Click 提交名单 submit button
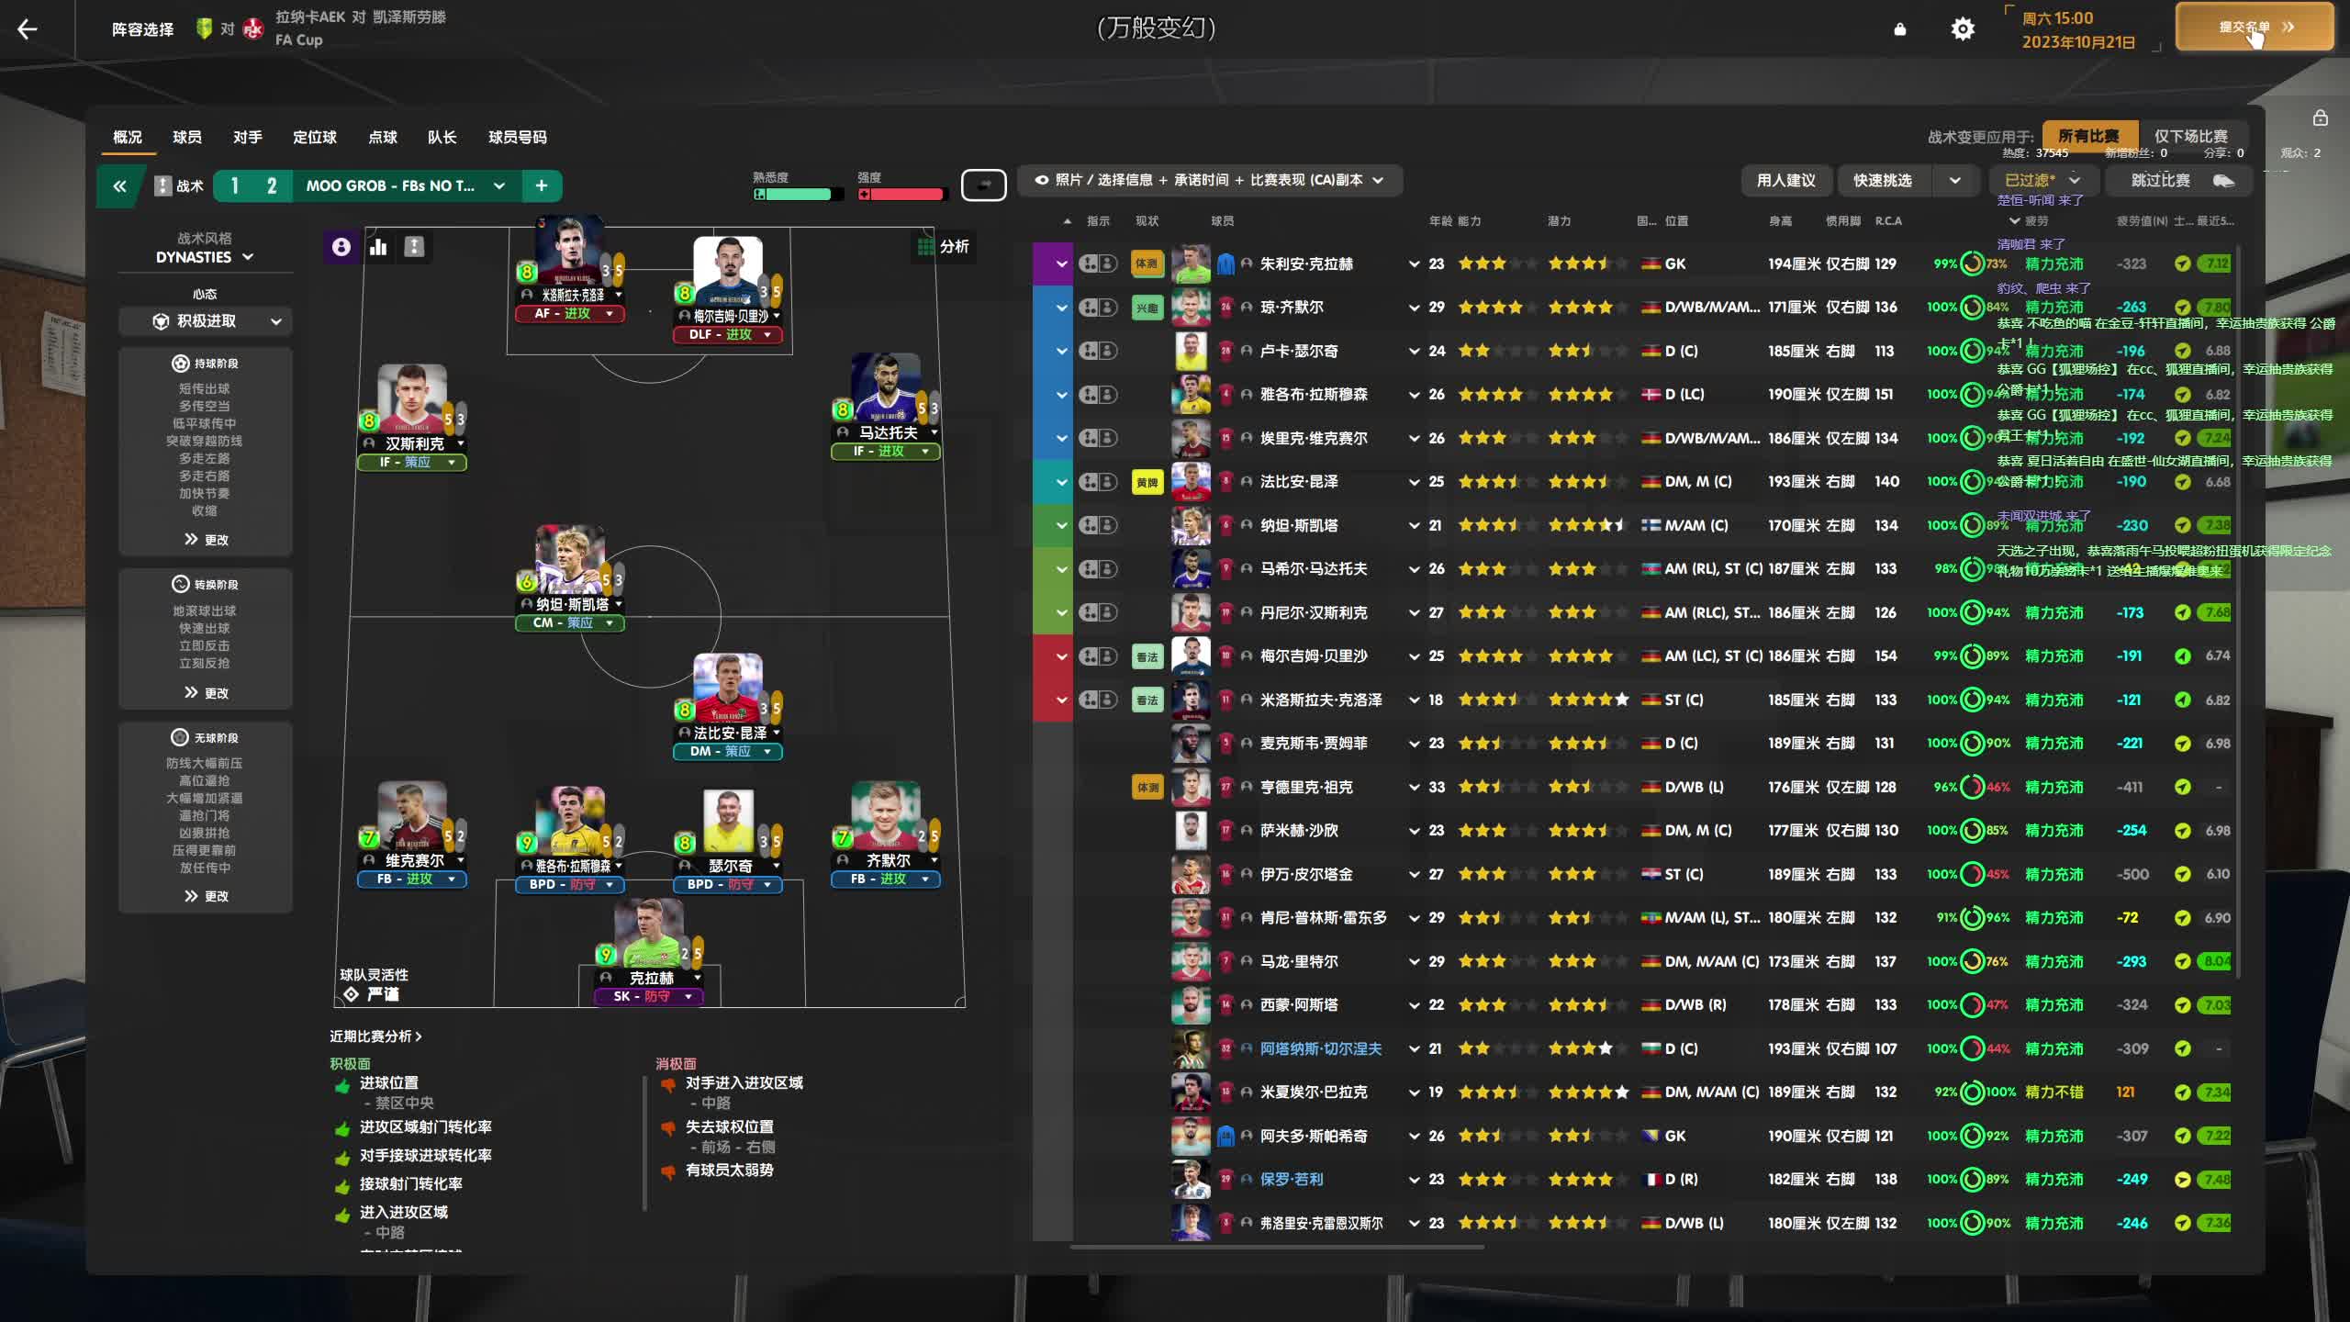 click(x=2255, y=28)
